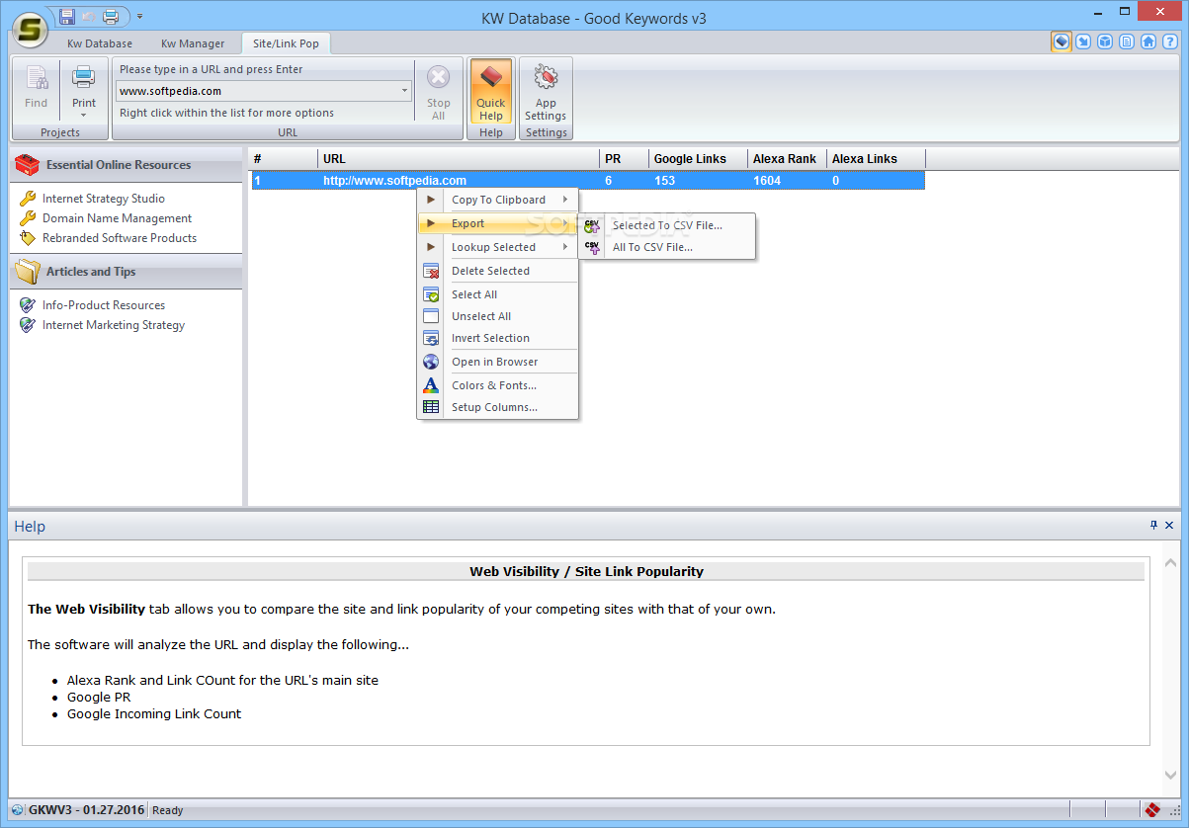
Task: Choose Selected To CSV File... option
Action: click(x=667, y=225)
